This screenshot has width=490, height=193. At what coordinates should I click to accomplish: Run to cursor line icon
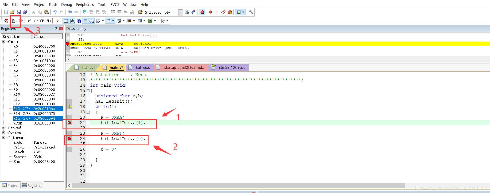(x=49, y=21)
